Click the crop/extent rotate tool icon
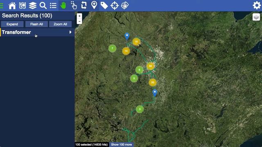The width and height of the screenshot is (262, 147). pyautogui.click(x=84, y=5)
